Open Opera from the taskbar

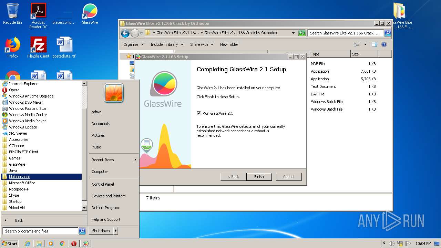tap(74, 244)
